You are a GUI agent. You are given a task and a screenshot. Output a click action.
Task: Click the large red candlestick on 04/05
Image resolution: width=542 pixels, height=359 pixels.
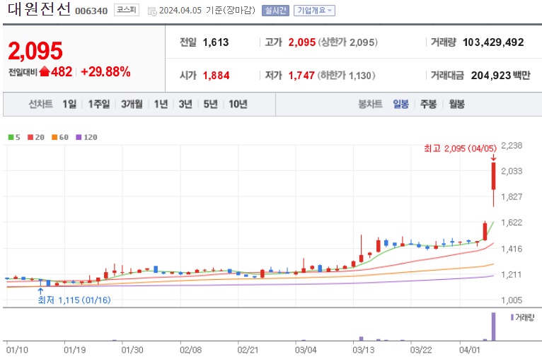click(x=494, y=176)
